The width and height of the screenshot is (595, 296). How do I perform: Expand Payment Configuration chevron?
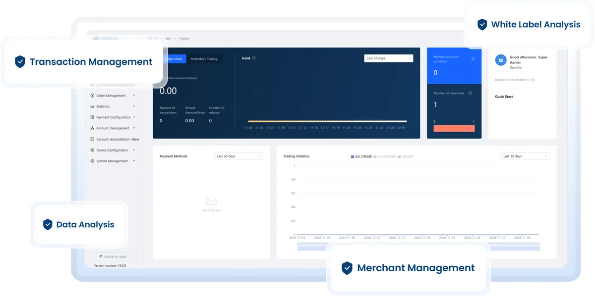(134, 117)
